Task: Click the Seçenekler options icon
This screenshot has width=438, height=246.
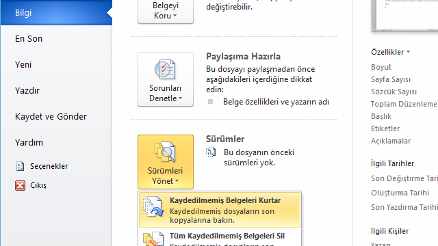Action: 20,166
